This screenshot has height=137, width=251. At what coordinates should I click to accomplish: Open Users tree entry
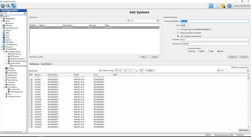(10, 94)
